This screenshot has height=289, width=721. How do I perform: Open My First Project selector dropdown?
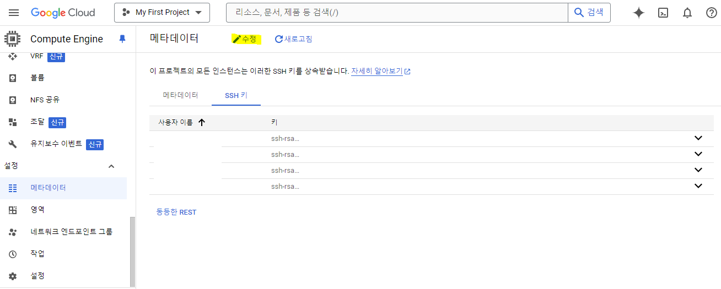(x=162, y=12)
